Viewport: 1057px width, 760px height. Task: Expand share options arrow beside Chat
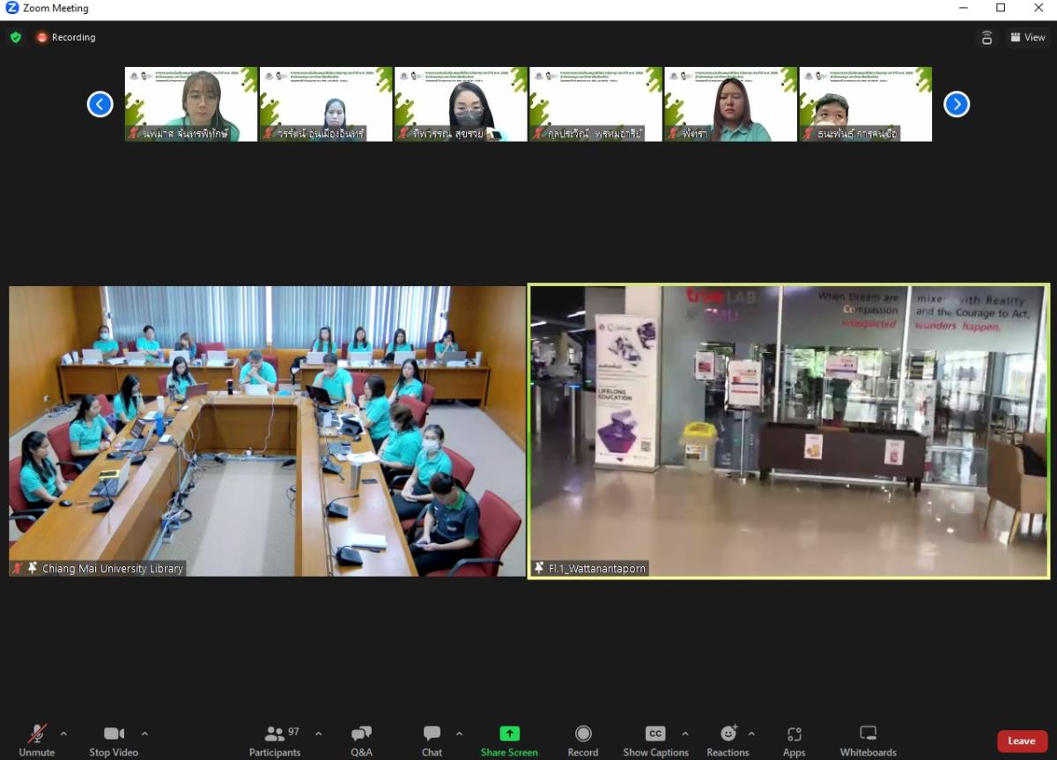(x=459, y=734)
